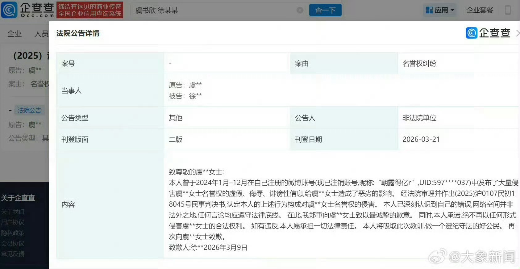Click the (2025) case title in background page
Screen dimensions: 520x269
coord(31,56)
